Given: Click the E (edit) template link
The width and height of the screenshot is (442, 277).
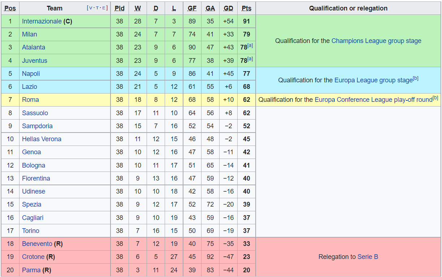Looking at the screenshot, I should pos(104,8).
